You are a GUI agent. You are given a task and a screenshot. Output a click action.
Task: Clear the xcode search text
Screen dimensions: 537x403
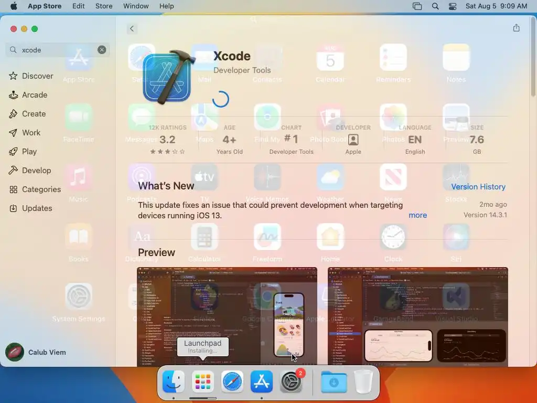click(102, 50)
